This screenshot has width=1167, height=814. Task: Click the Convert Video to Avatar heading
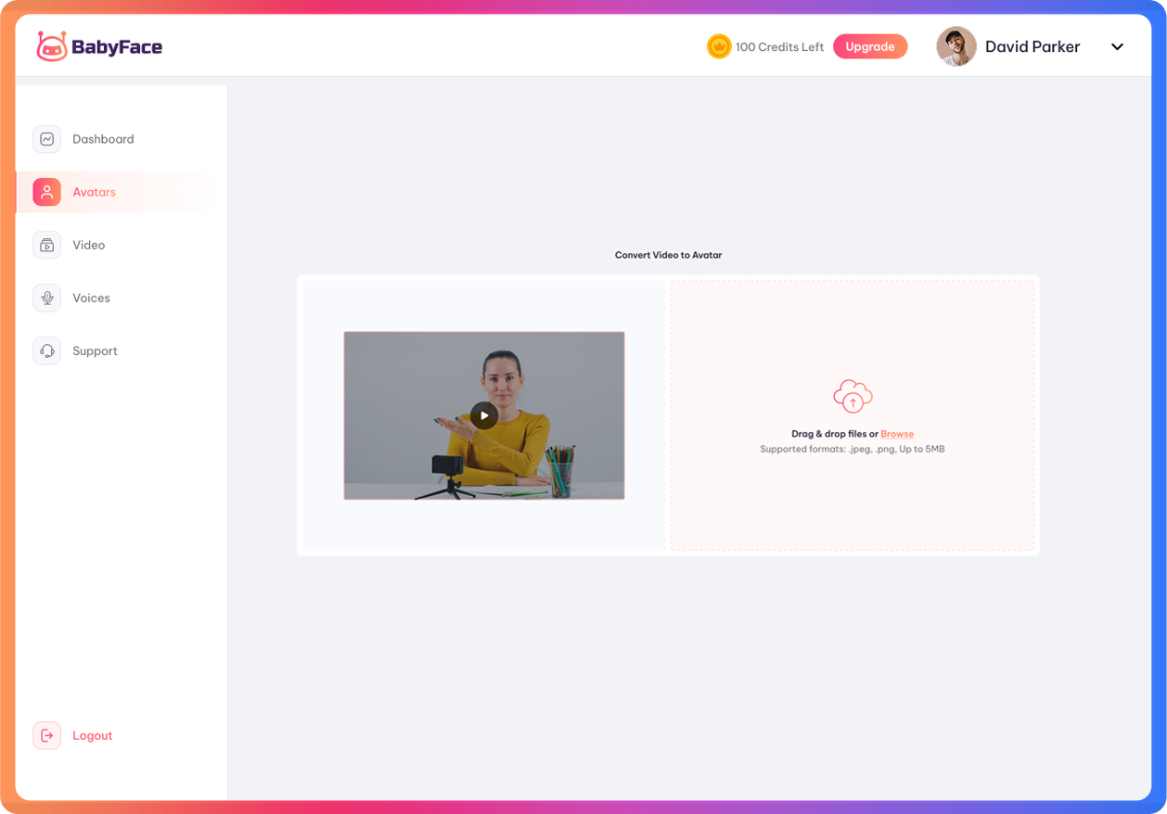(x=668, y=255)
